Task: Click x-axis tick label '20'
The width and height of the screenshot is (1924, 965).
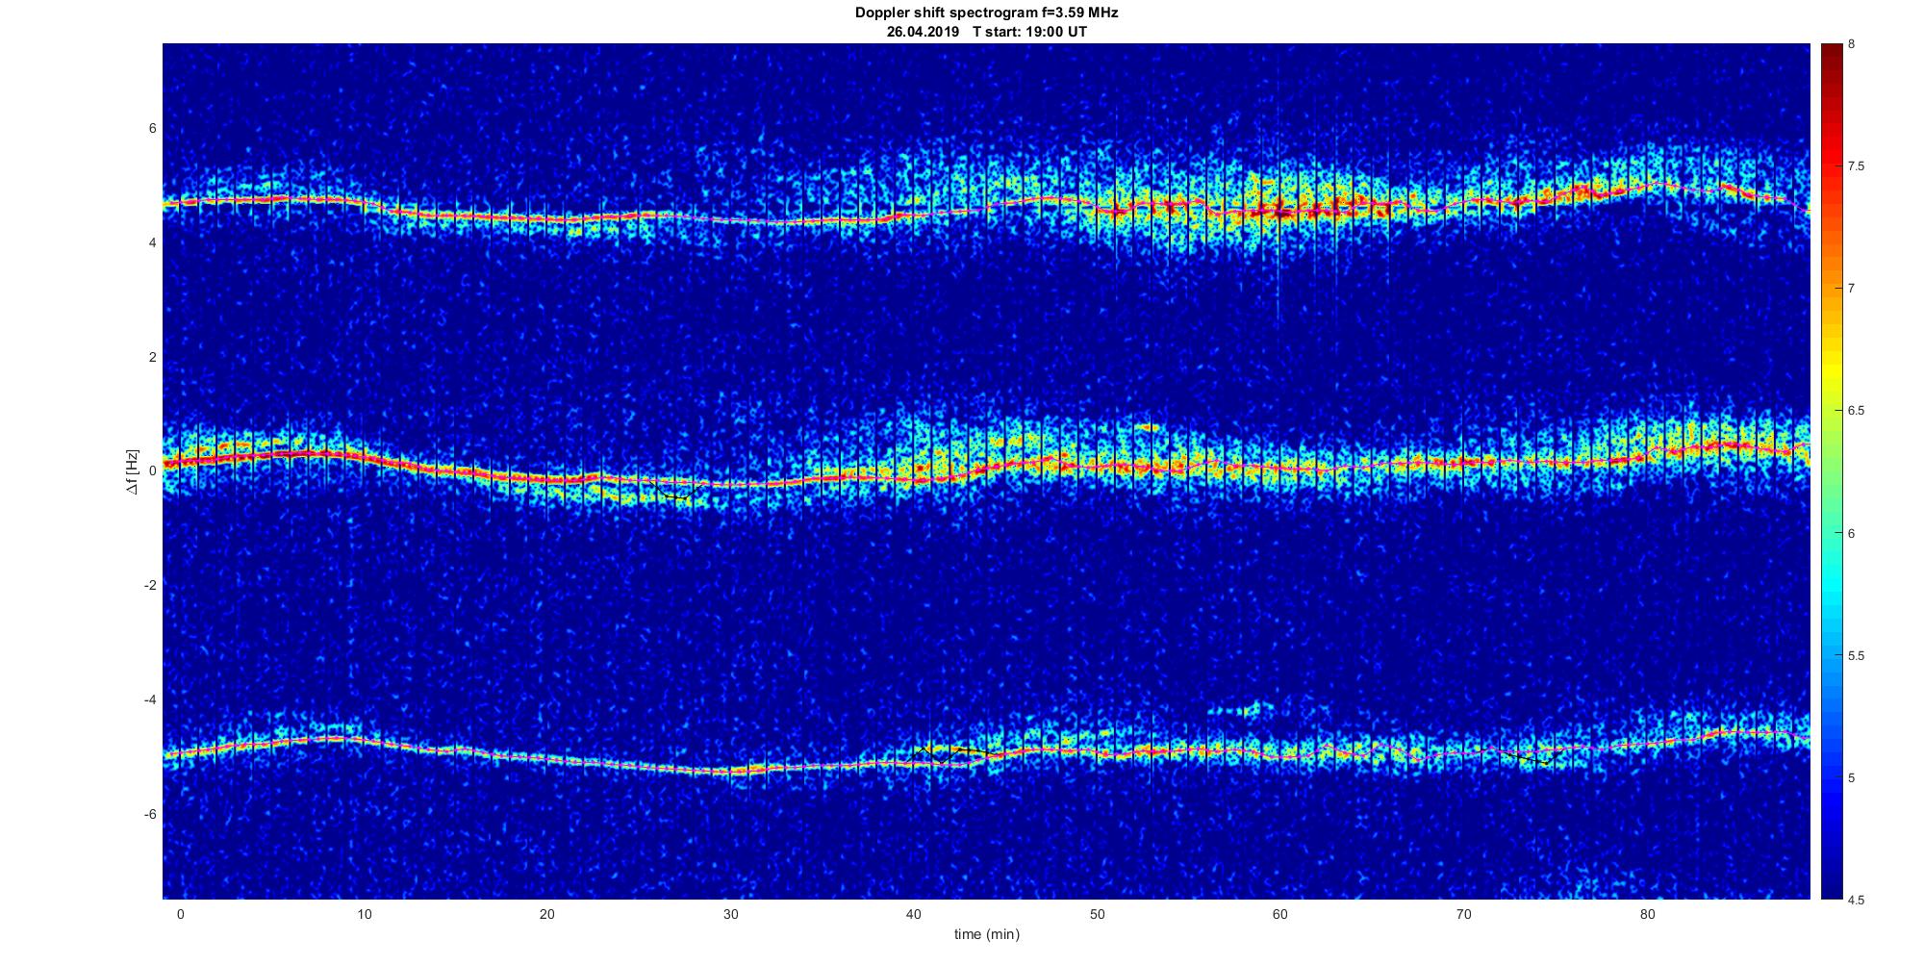Action: [x=547, y=914]
